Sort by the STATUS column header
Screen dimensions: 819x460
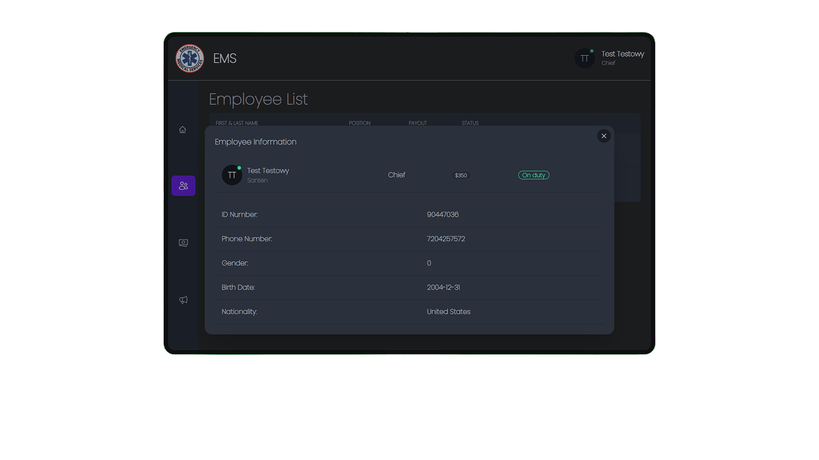click(470, 123)
